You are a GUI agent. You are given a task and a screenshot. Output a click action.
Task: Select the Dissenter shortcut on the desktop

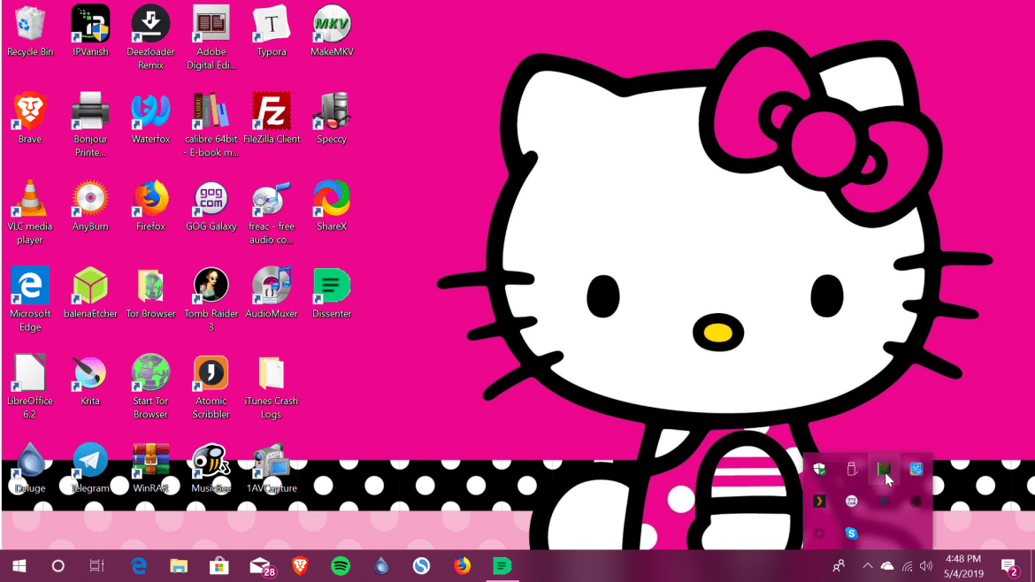332,292
